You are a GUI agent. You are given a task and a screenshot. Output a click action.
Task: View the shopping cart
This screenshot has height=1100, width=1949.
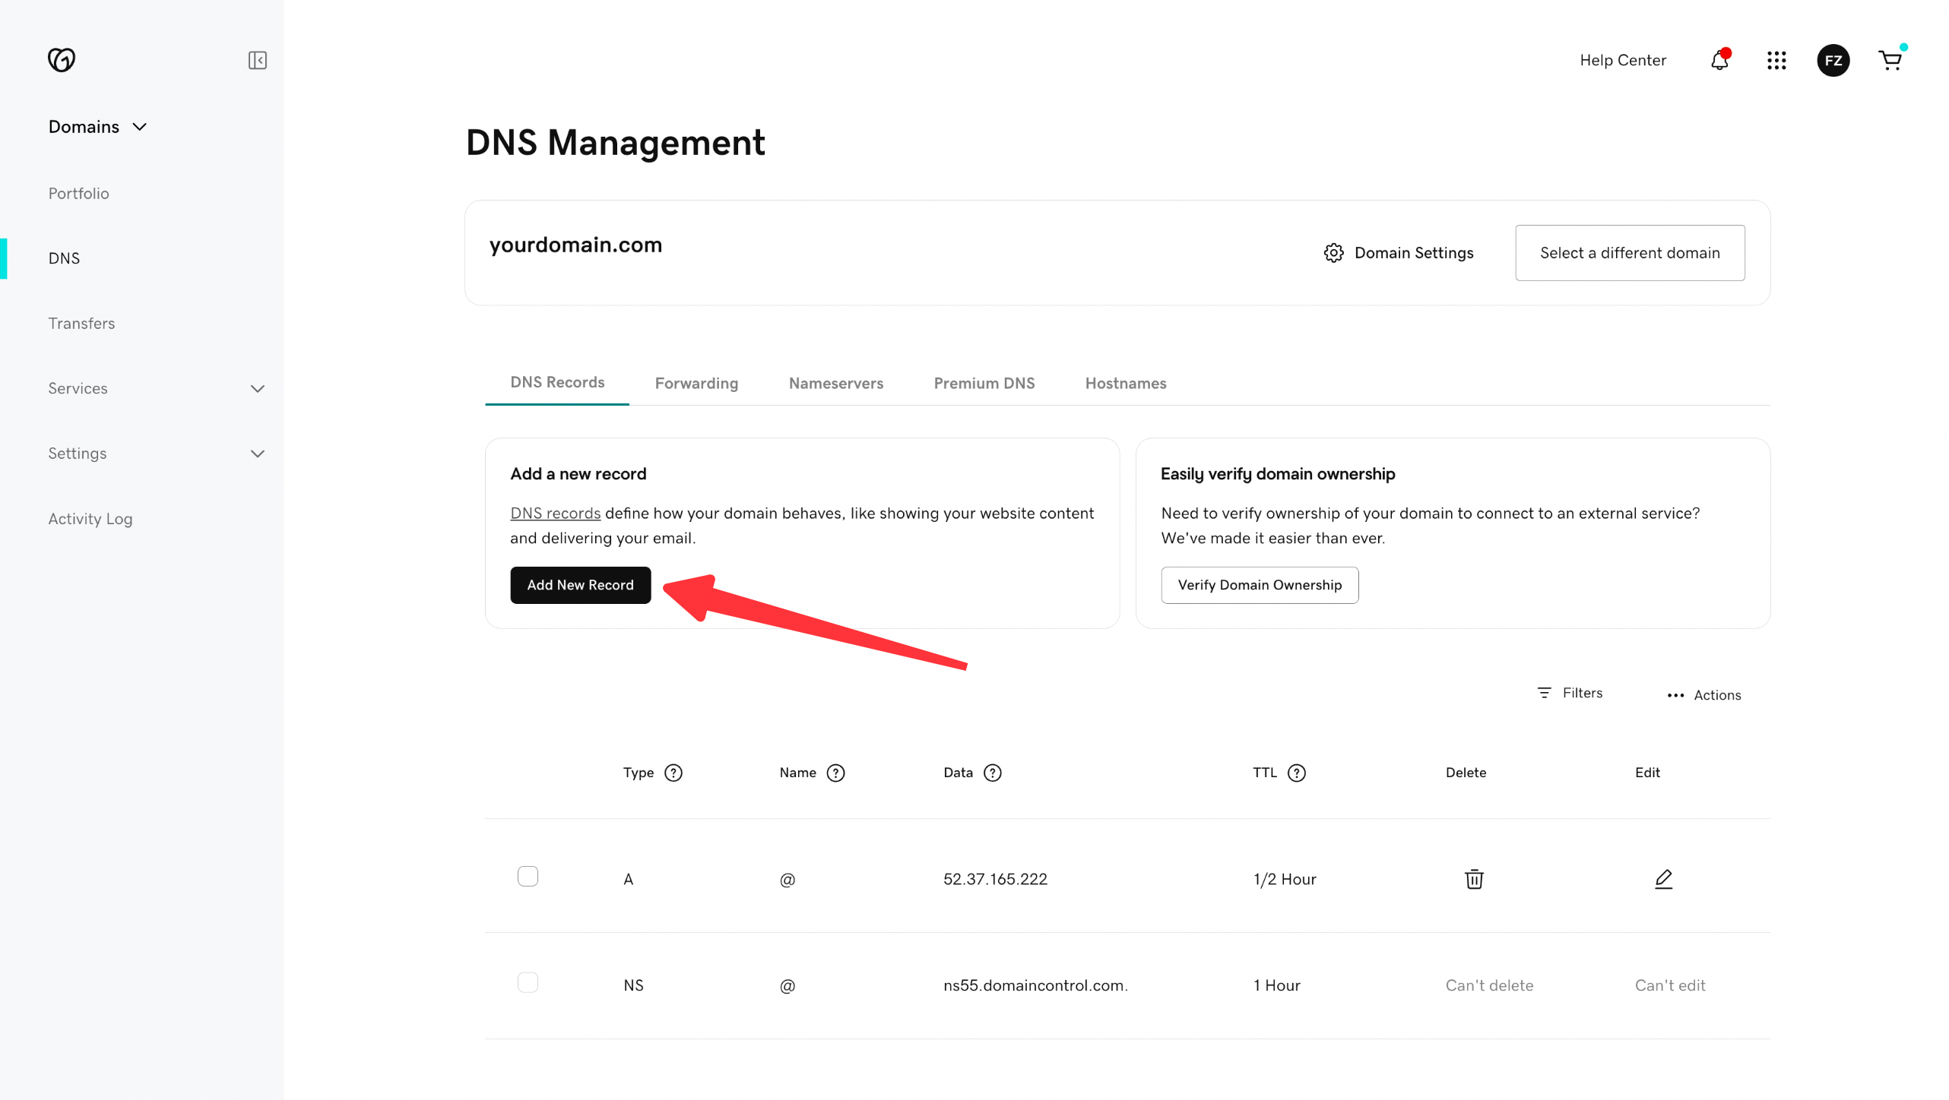1890,60
